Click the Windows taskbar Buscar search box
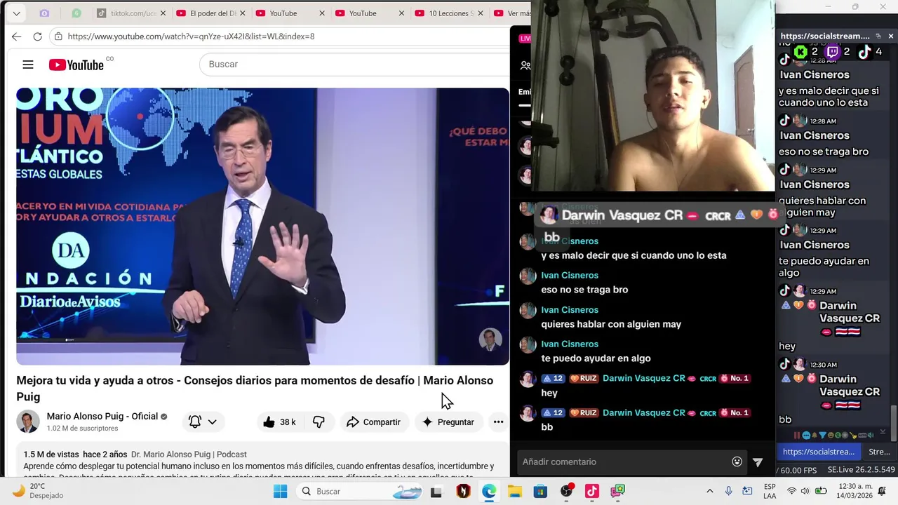Image resolution: width=898 pixels, height=505 pixels. (359, 491)
